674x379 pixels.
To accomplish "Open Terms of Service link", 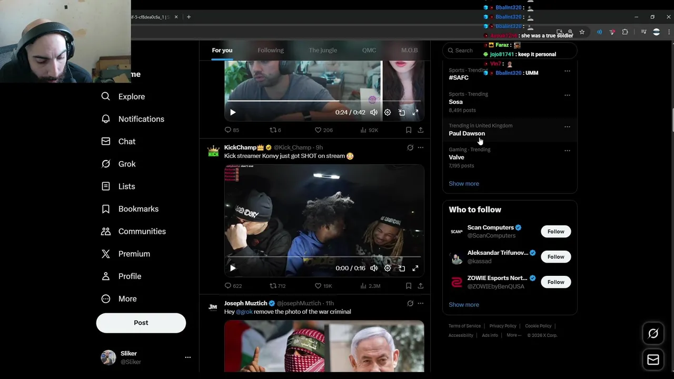I will pyautogui.click(x=464, y=326).
